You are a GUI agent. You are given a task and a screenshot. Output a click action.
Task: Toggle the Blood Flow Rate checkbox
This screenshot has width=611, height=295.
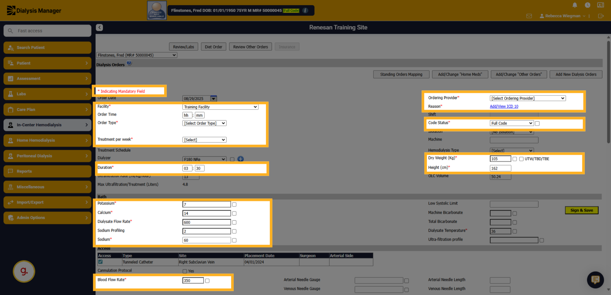tap(207, 280)
